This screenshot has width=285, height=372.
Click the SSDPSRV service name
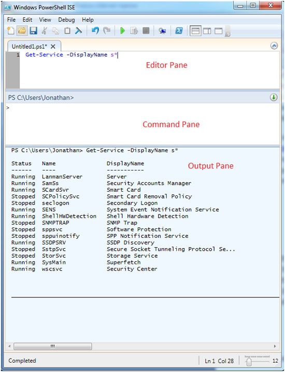click(54, 242)
